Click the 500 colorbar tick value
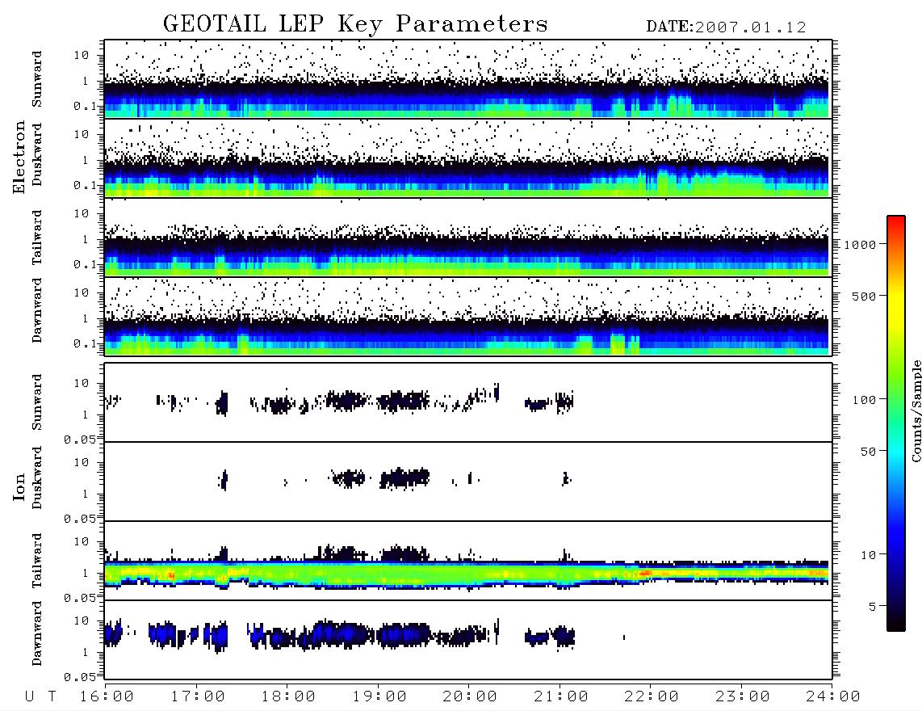Image resolution: width=922 pixels, height=711 pixels. click(864, 296)
